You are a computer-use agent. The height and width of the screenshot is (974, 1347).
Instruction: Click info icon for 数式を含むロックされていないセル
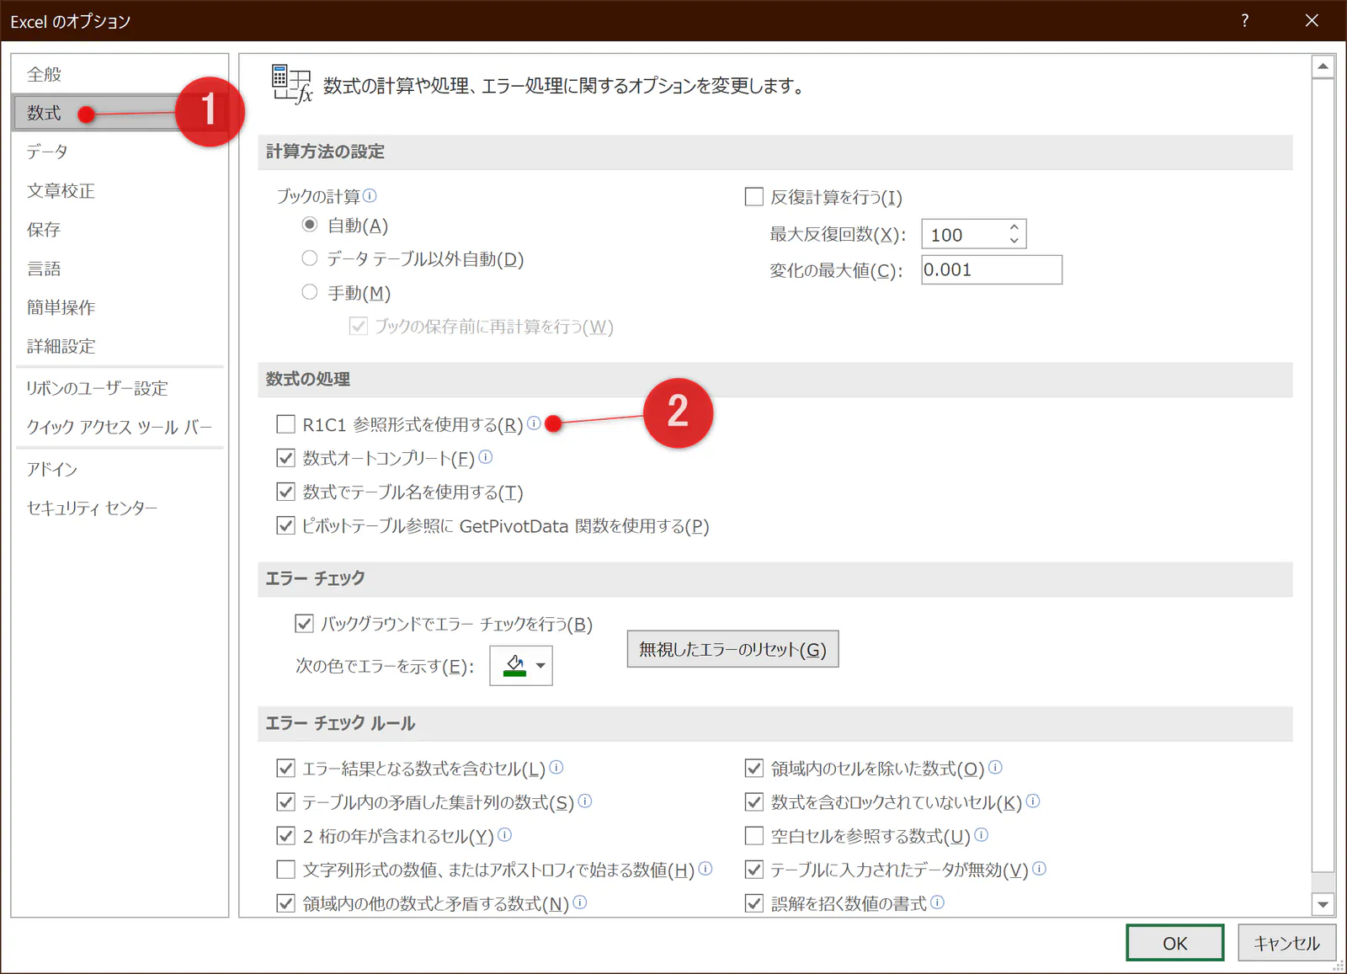1033,801
